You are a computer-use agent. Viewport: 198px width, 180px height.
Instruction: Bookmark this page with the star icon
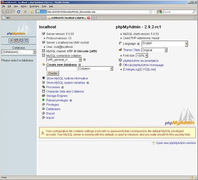pos(151,12)
